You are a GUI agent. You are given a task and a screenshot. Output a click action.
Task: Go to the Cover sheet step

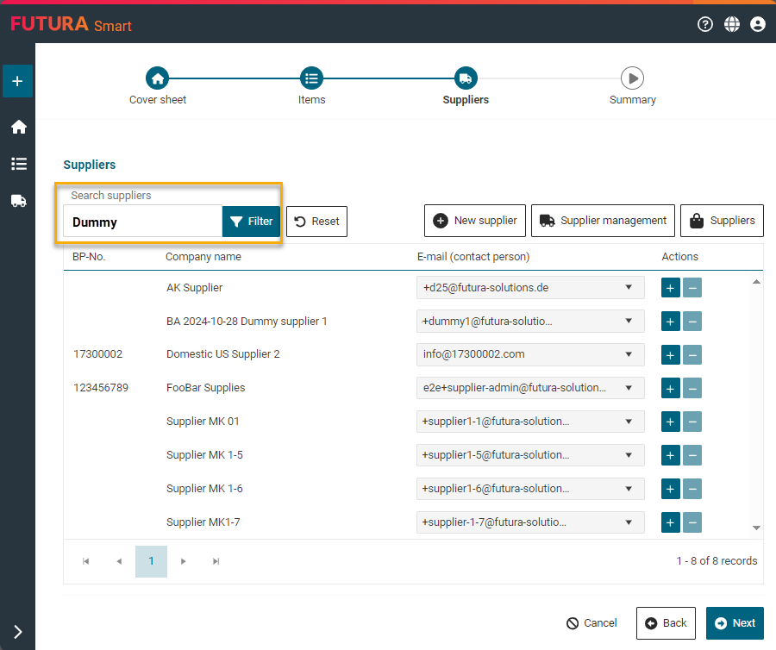157,78
